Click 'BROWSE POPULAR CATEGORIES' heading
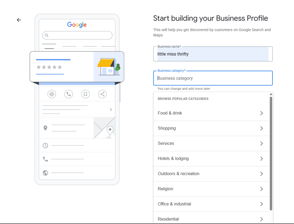This screenshot has height=224, width=294. coord(183,99)
